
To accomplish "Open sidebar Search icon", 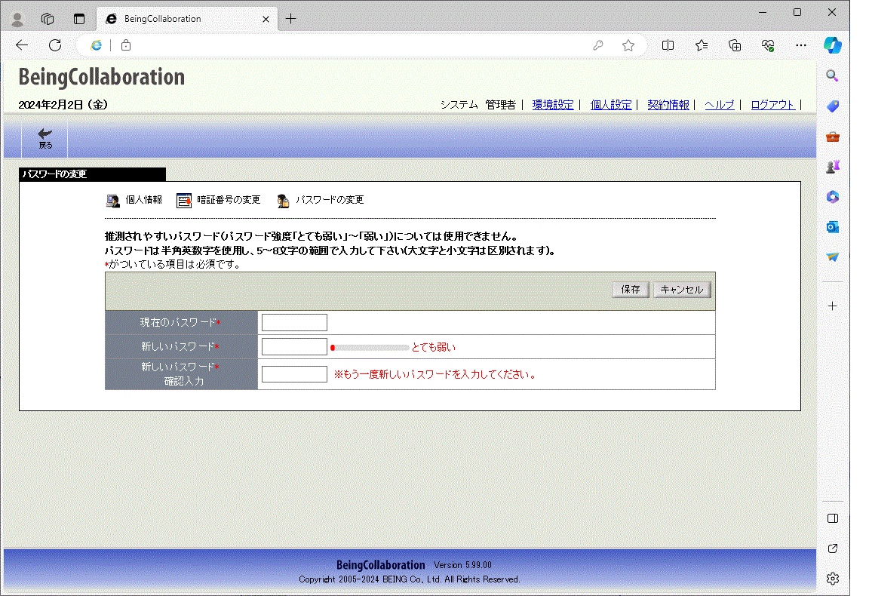I will (x=833, y=76).
